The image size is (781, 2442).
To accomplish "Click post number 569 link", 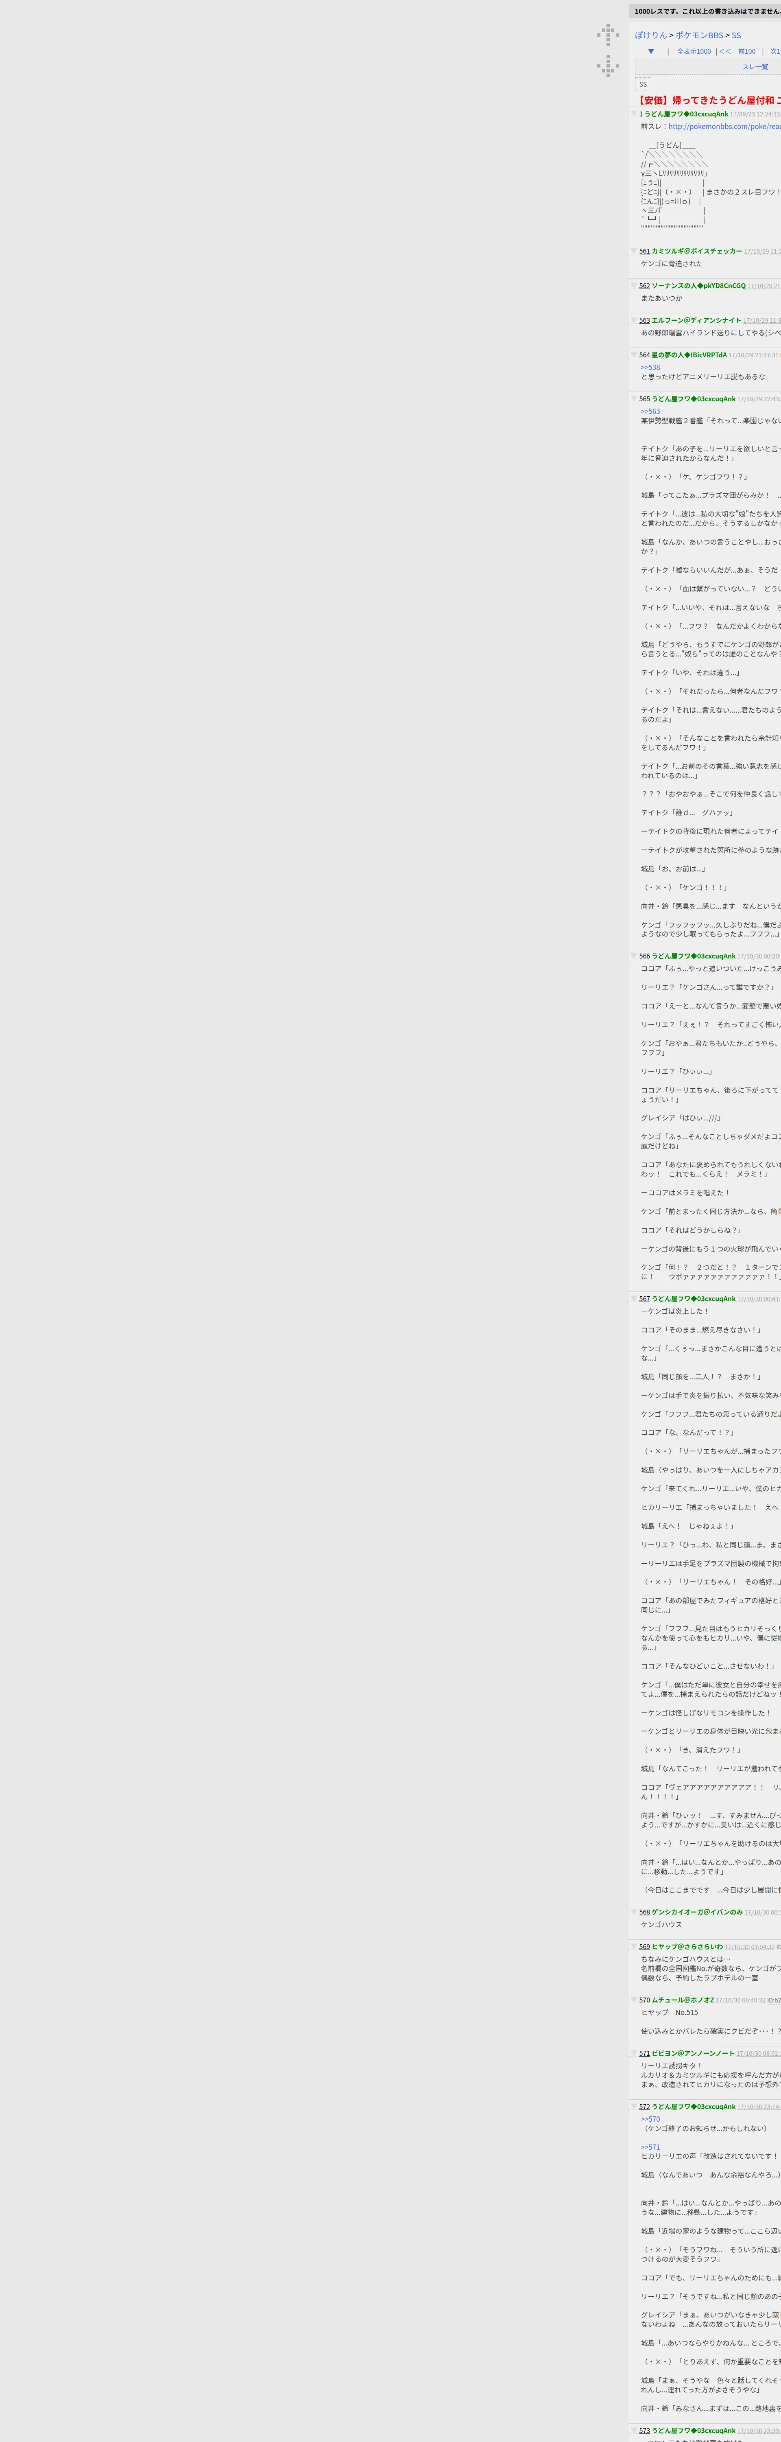I will [x=644, y=1946].
